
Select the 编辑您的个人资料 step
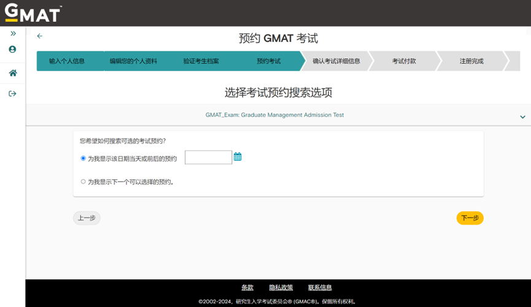coord(133,61)
